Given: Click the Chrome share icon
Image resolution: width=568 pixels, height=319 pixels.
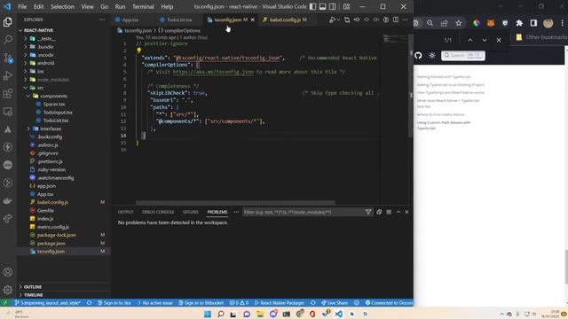Looking at the screenshot, I should (x=444, y=23).
